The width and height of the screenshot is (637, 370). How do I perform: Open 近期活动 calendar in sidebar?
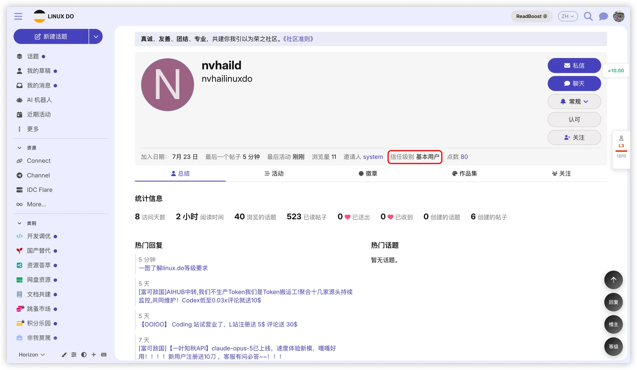click(39, 114)
